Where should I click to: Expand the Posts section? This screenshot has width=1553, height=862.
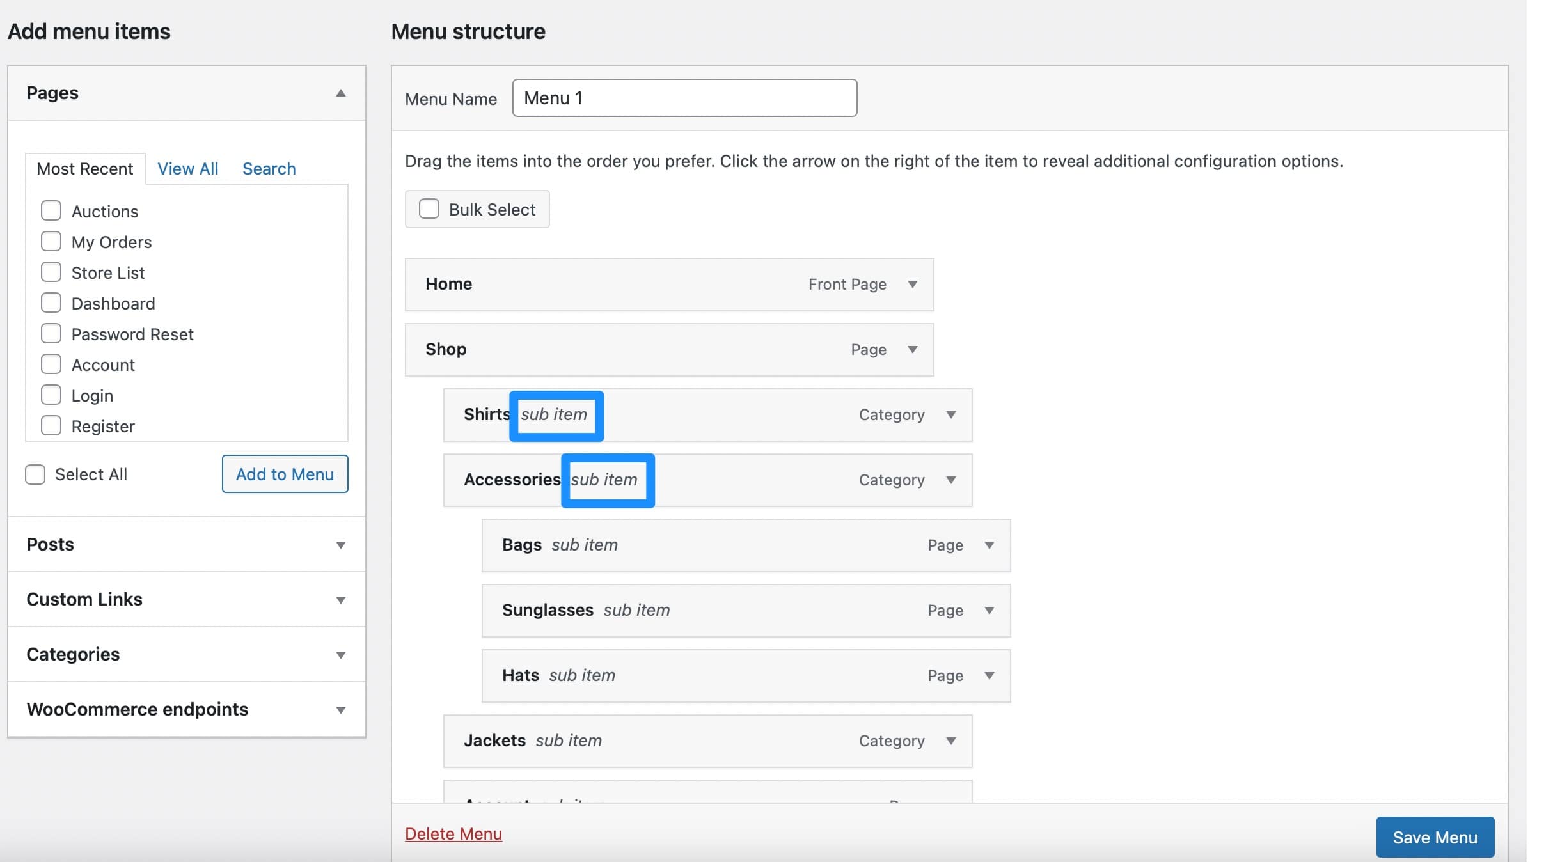tap(341, 545)
